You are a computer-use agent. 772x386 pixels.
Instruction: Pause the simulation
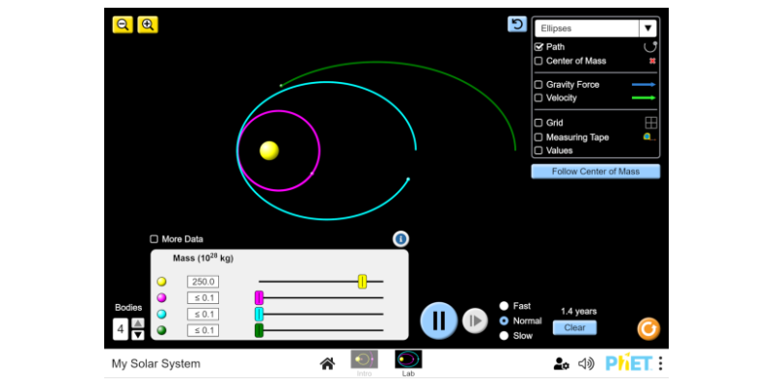coord(438,319)
